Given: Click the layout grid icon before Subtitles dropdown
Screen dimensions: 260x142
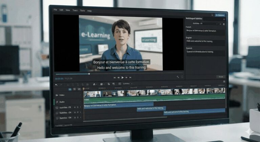Looking at the screenshot, I should click(120, 84).
